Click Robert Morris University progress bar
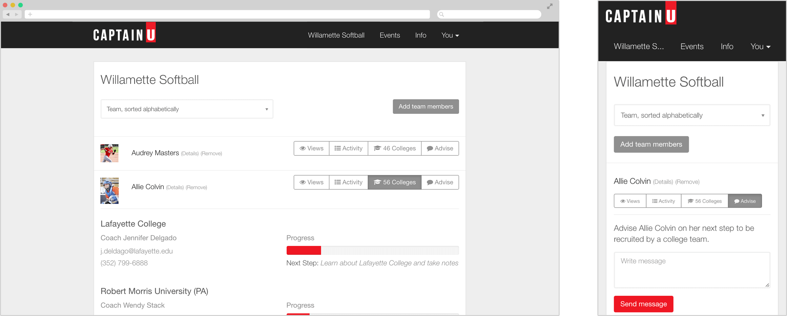Screen dimensions: 787x316 pos(373,314)
